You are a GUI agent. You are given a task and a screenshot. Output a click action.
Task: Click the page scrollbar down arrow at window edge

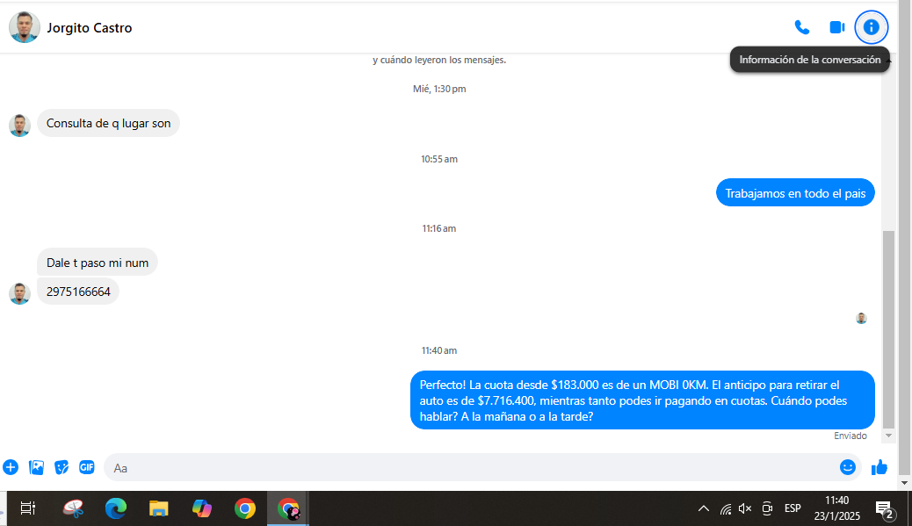(x=904, y=483)
